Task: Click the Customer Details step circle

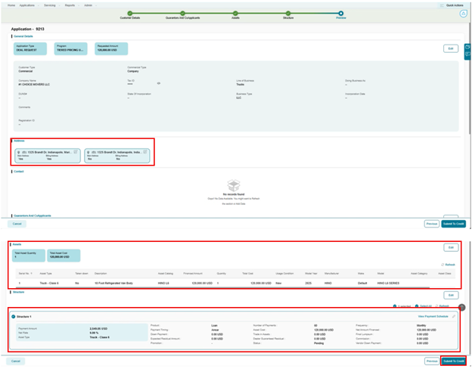Action: coord(130,13)
